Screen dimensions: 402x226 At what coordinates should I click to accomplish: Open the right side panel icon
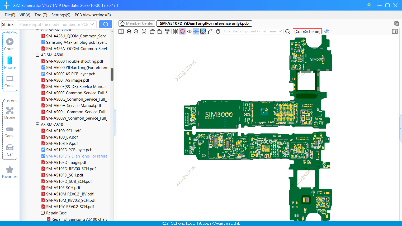395,31
